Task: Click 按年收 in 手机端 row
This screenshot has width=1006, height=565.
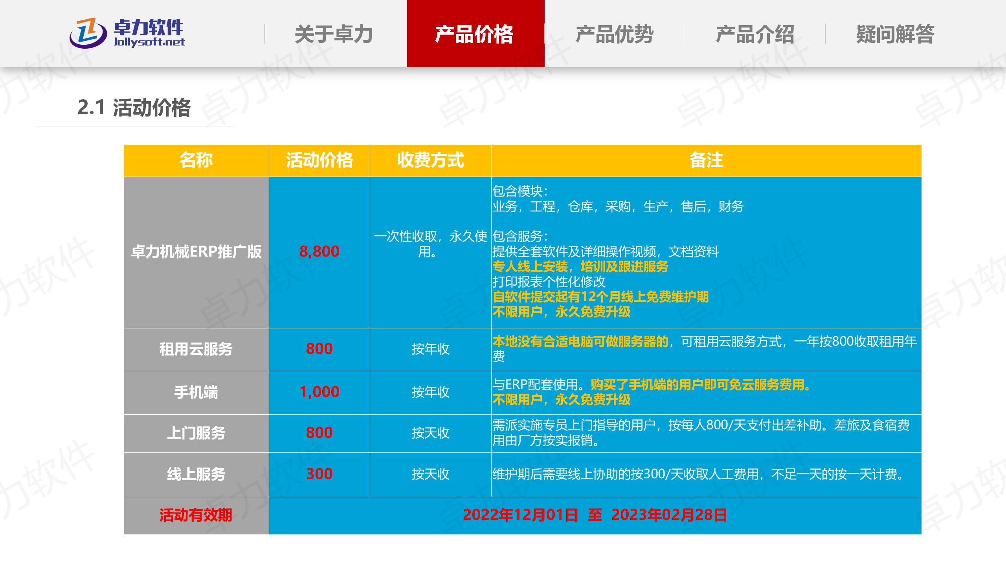Action: click(x=431, y=392)
